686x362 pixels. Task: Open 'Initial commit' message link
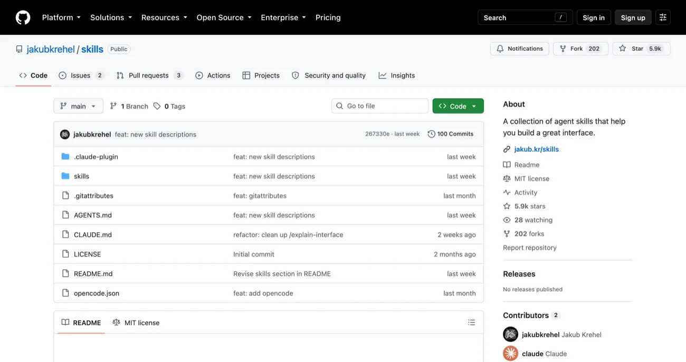click(x=254, y=254)
